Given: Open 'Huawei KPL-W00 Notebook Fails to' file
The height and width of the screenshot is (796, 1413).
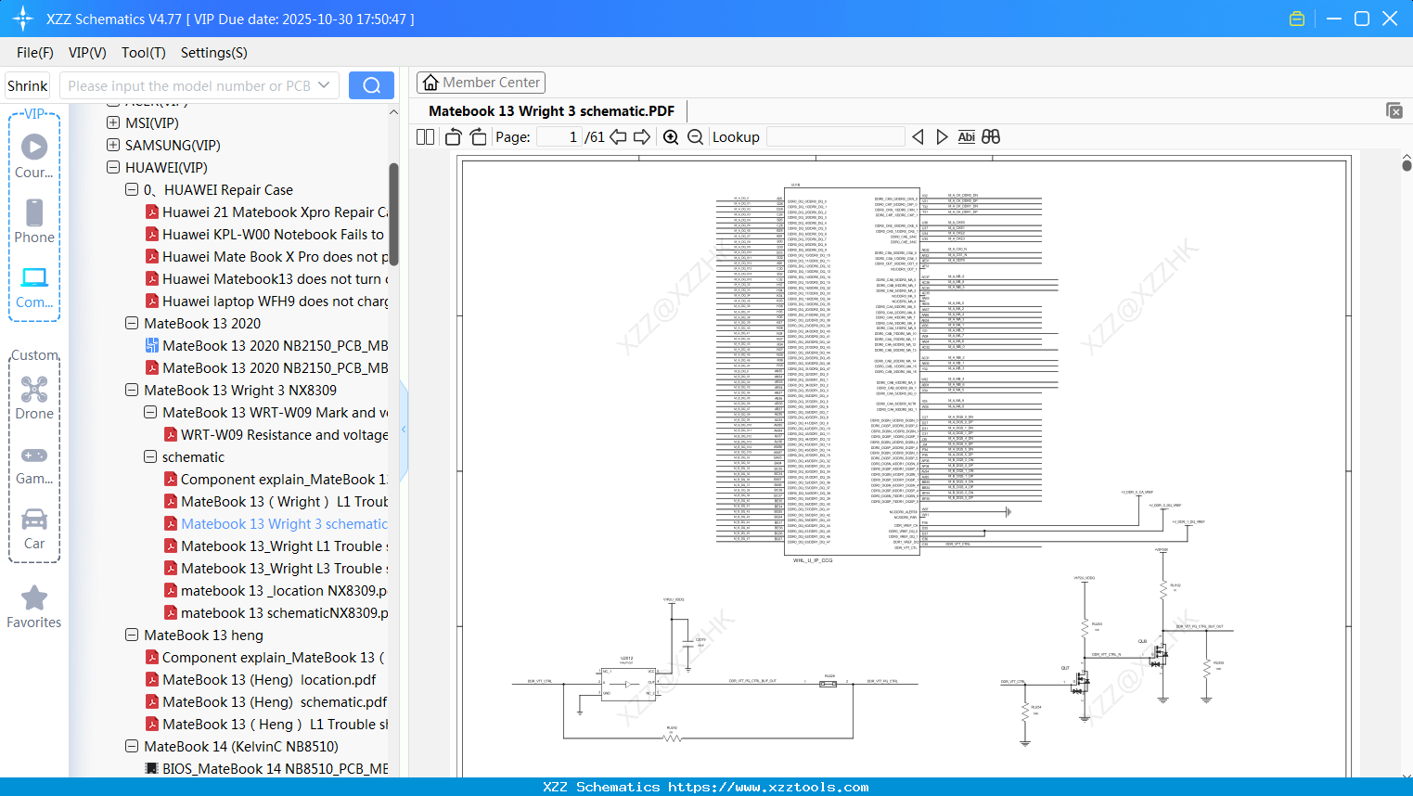Looking at the screenshot, I should point(273,235).
